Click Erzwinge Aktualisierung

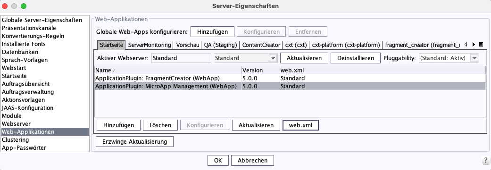pyautogui.click(x=134, y=141)
